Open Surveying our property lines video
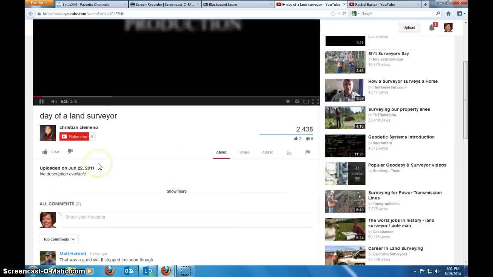 [399, 109]
